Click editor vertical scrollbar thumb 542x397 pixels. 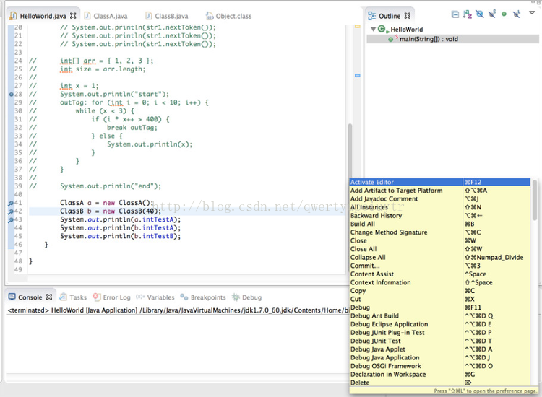pos(350,151)
